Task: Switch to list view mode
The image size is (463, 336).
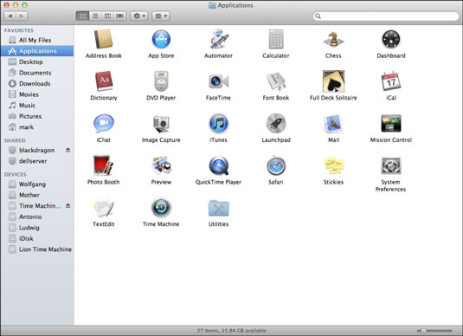Action: point(95,16)
